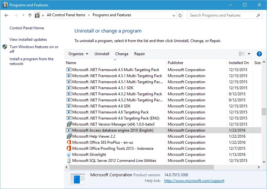Click the Up one level arrow
Image resolution: width=267 pixels, height=189 pixels.
click(30, 15)
